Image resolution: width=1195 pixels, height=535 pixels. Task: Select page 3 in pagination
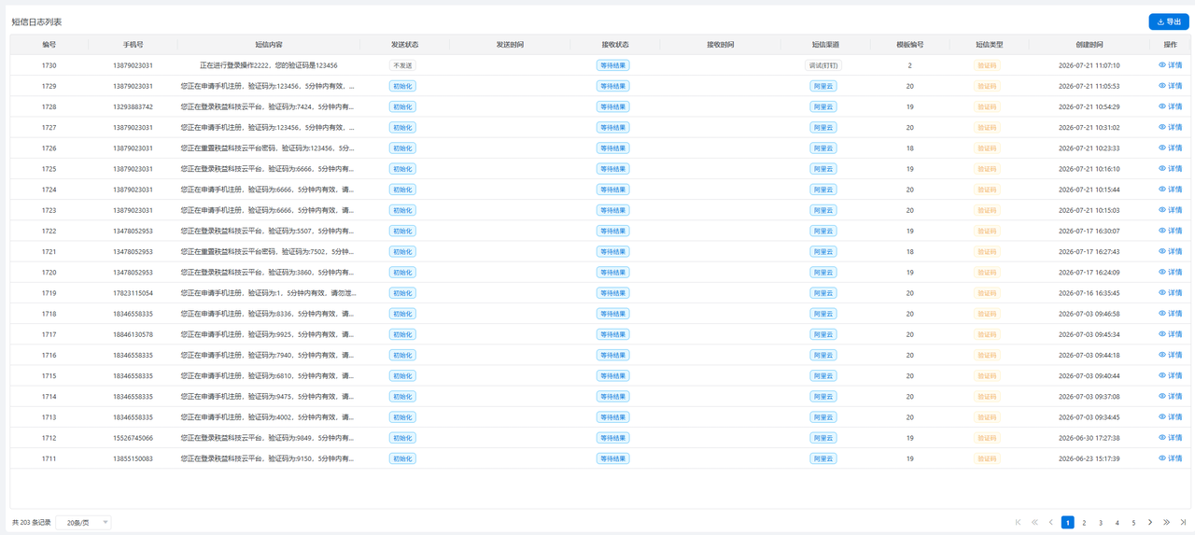coord(1101,523)
